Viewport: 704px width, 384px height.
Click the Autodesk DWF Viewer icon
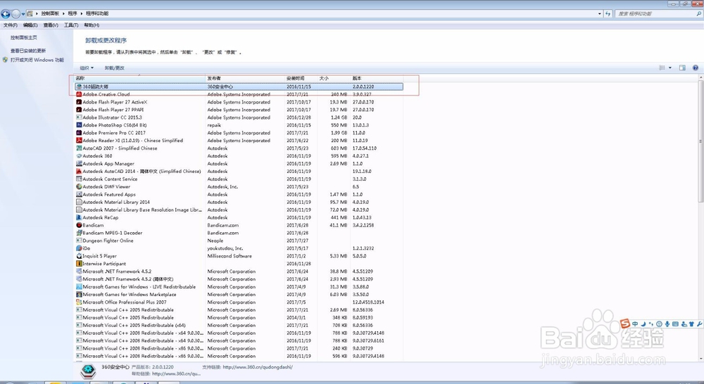[x=79, y=186]
